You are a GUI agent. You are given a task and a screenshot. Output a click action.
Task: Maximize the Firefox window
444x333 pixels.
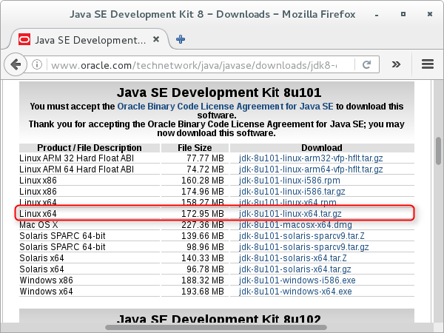(x=403, y=14)
